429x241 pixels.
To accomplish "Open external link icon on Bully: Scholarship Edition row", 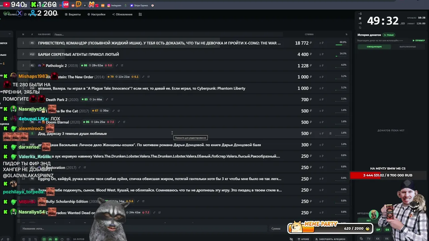I will pyautogui.click(x=143, y=201).
